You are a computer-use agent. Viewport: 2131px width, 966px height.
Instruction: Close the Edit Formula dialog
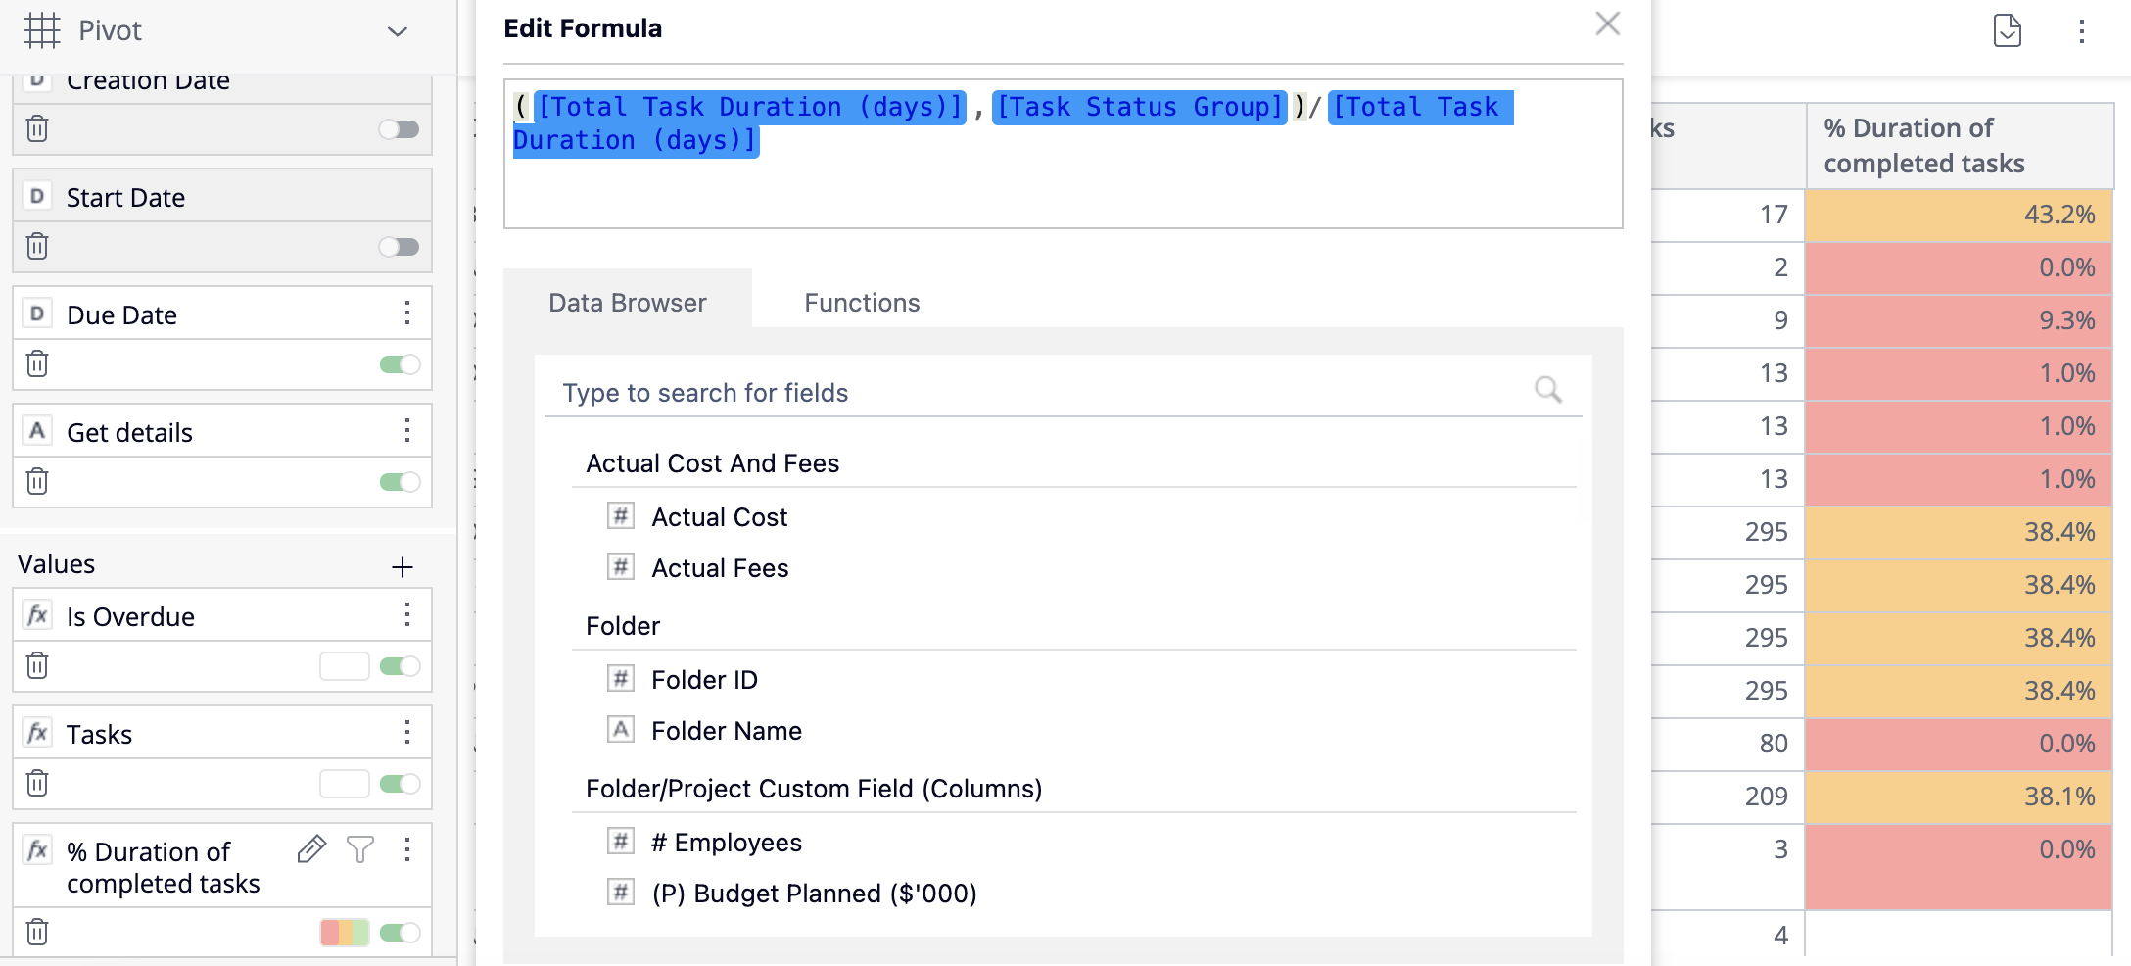click(x=1607, y=24)
